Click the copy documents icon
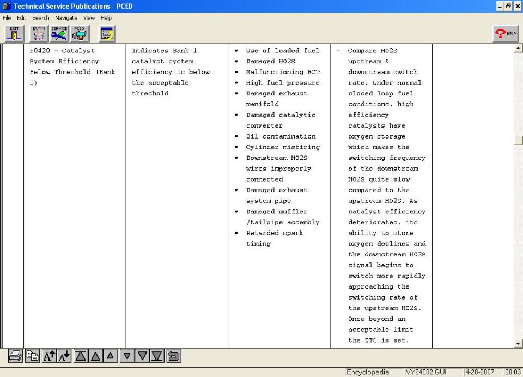The image size is (523, 377). 32,356
